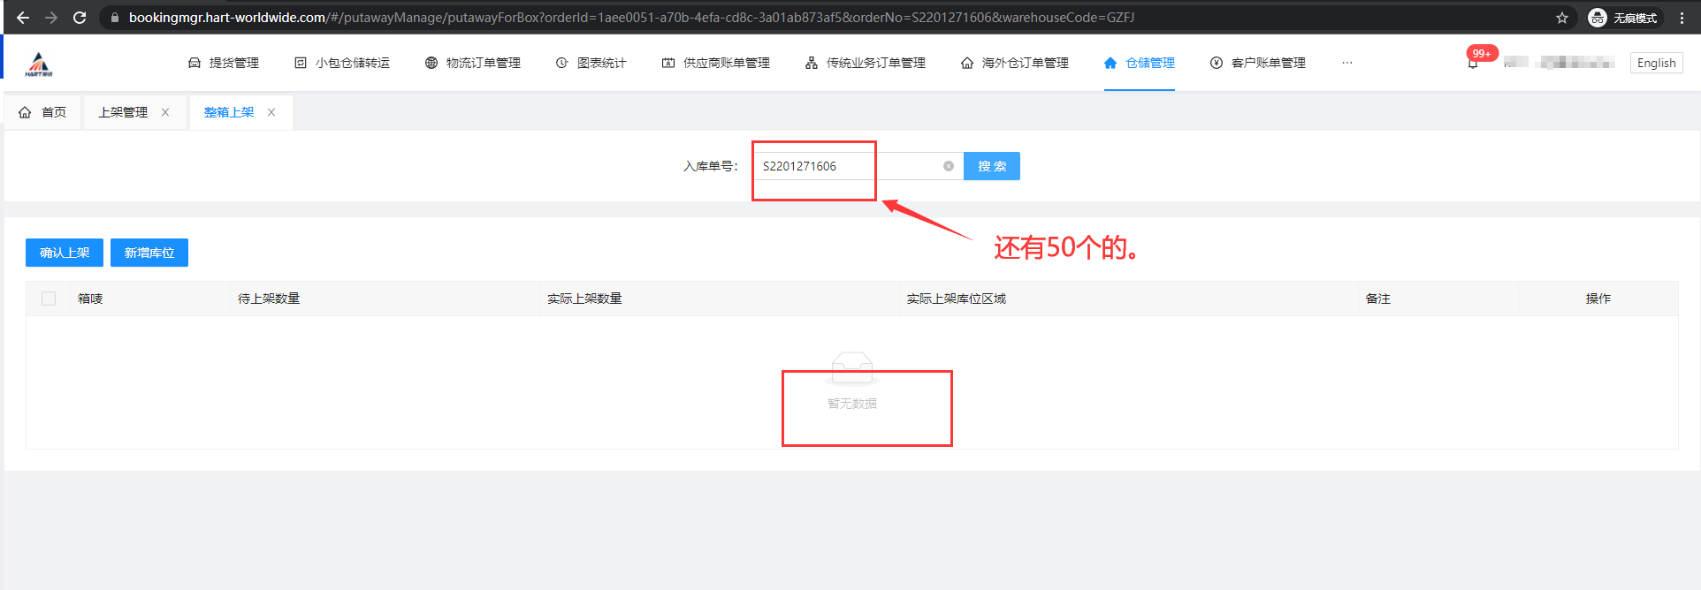
Task: Open the 海外仓订单管理 menu
Action: tap(1015, 63)
